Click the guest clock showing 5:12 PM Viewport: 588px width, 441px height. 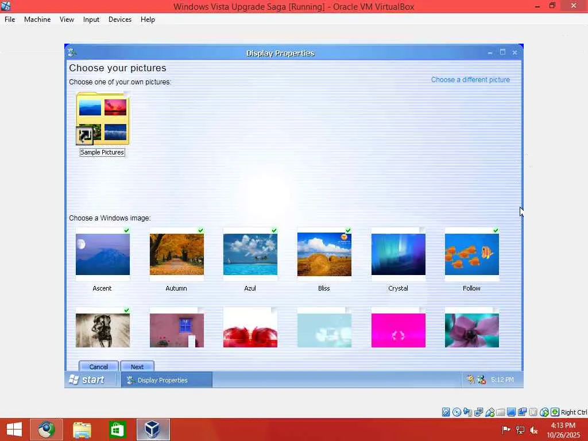(x=502, y=380)
